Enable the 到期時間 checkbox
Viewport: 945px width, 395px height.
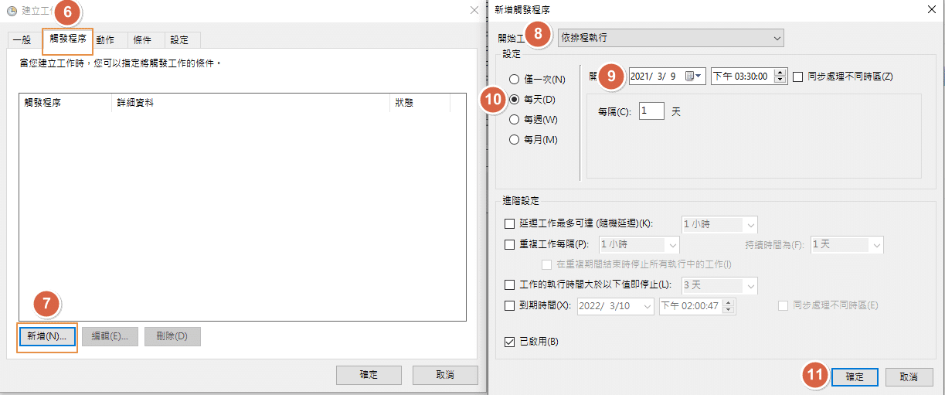point(509,305)
